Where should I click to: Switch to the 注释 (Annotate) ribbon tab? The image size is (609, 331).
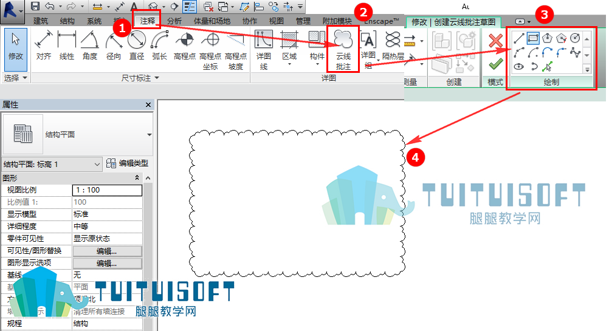tap(148, 21)
